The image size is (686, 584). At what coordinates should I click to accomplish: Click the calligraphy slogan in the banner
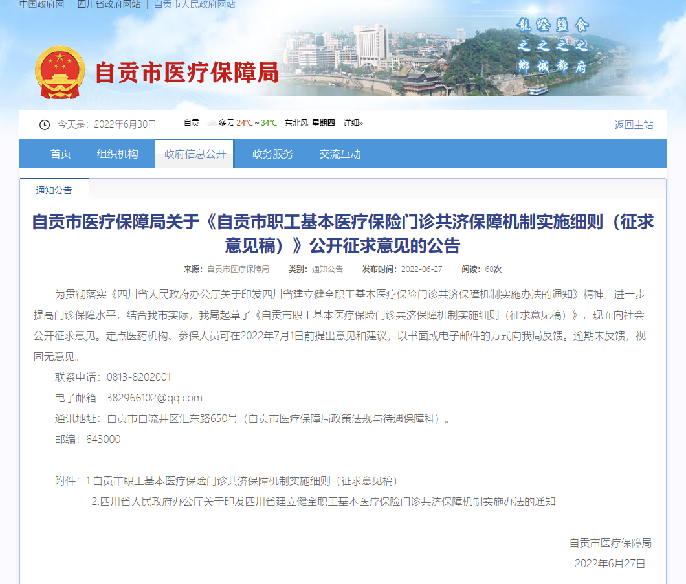553,46
